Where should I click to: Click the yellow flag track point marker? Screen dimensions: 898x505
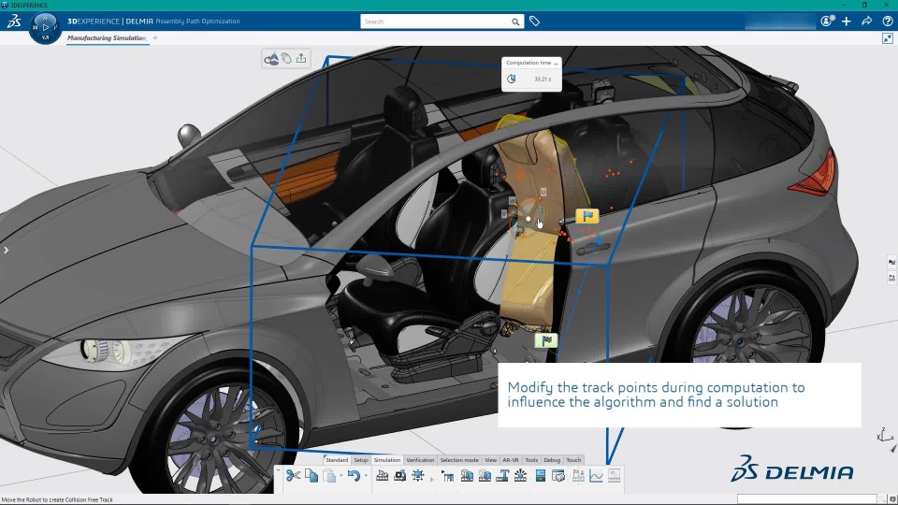coord(587,216)
